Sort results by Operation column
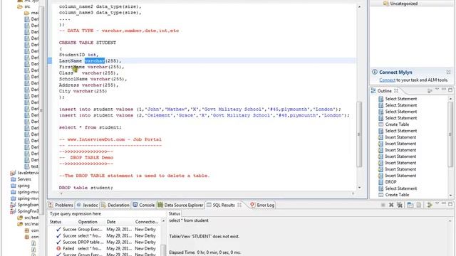The image size is (456, 256). point(88,222)
